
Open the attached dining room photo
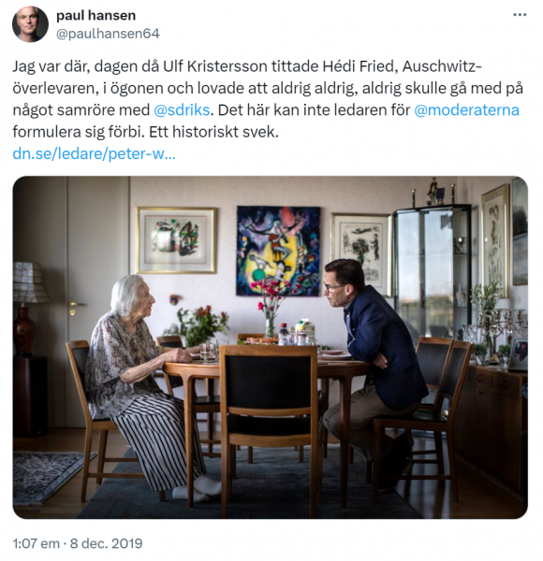pos(270,347)
